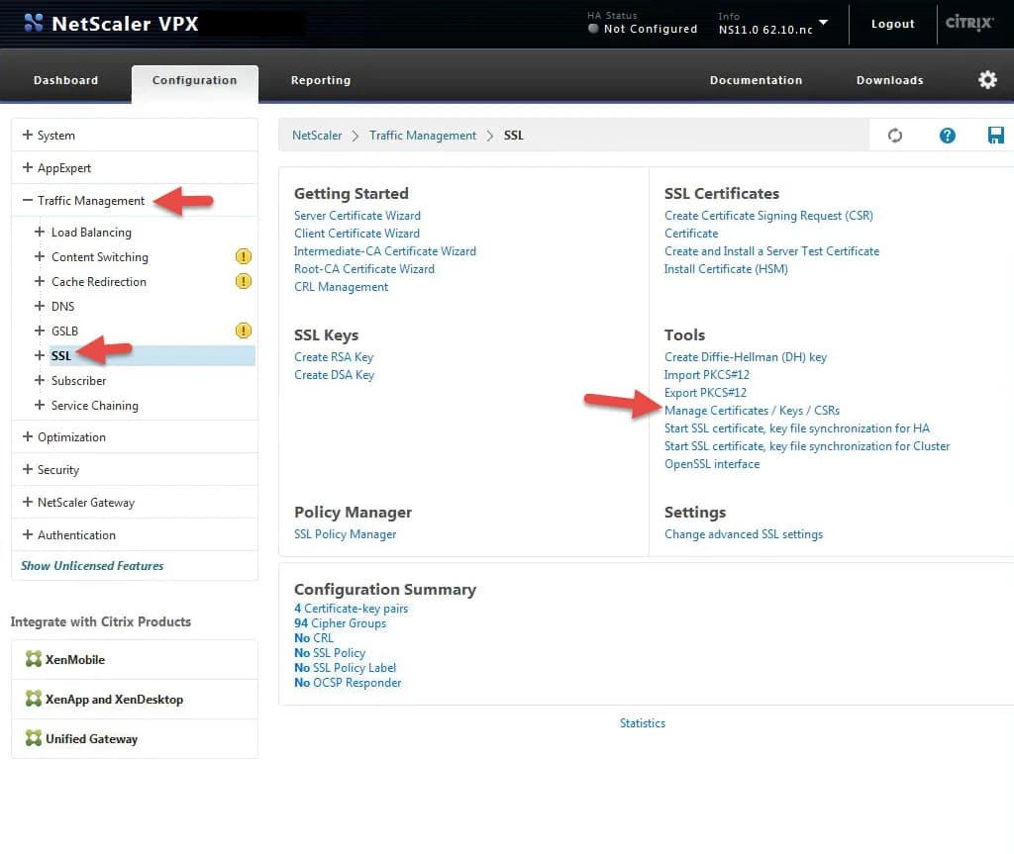1014x854 pixels.
Task: Open Client Certificate Wizard
Action: pos(356,234)
